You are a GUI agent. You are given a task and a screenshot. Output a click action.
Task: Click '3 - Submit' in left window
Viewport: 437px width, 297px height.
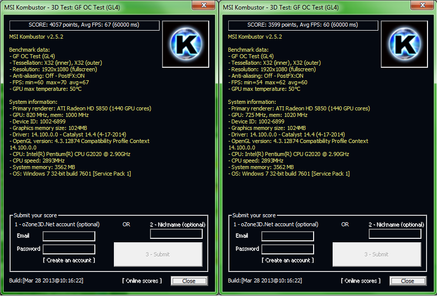click(x=158, y=254)
